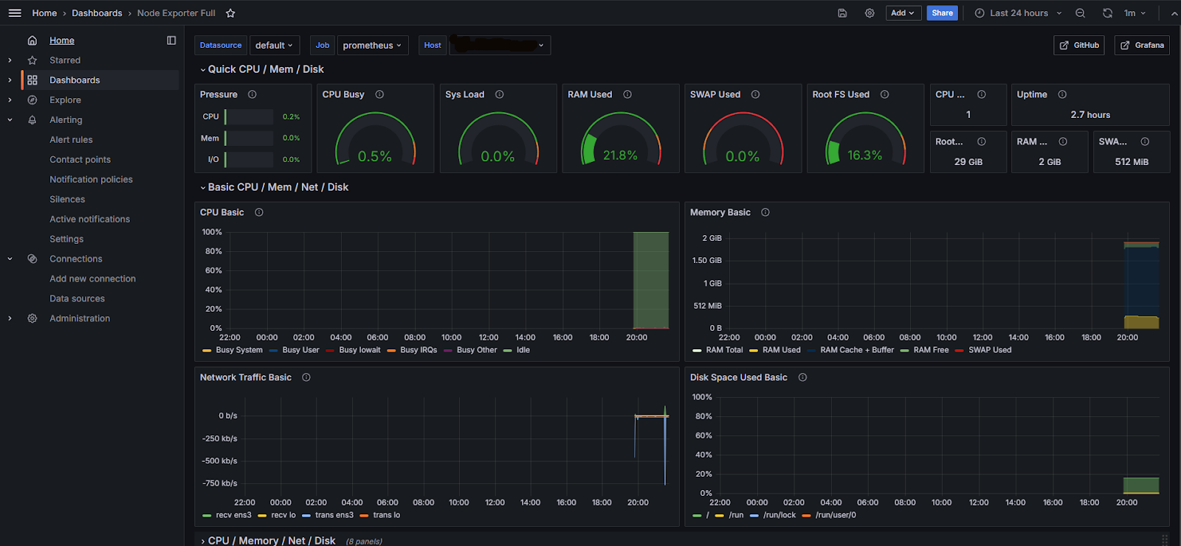This screenshot has width=1181, height=546.
Task: Click the CPU pressure bar gauge
Action: pos(249,116)
